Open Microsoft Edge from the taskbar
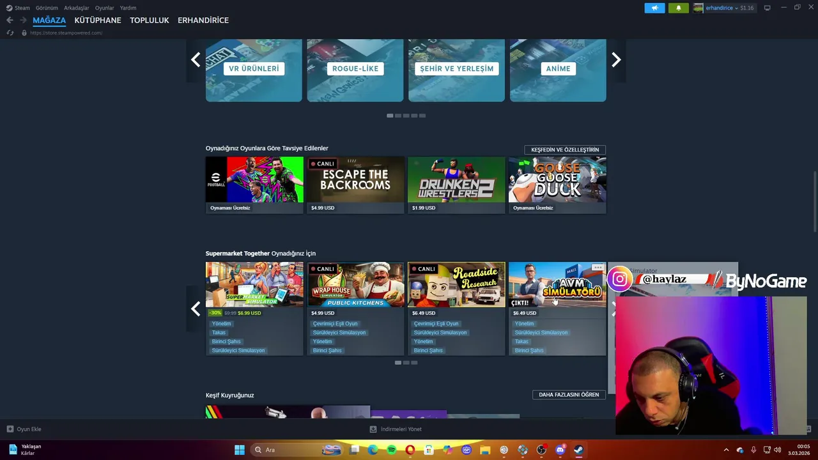Image resolution: width=818 pixels, height=460 pixels. [373, 450]
